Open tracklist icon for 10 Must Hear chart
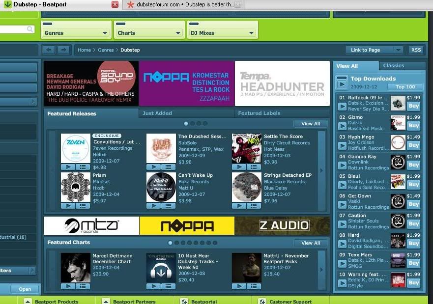This screenshot has height=304, width=433. click(x=168, y=286)
